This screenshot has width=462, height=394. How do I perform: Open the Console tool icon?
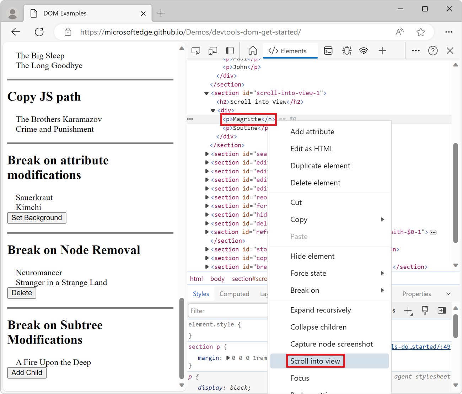(328, 51)
